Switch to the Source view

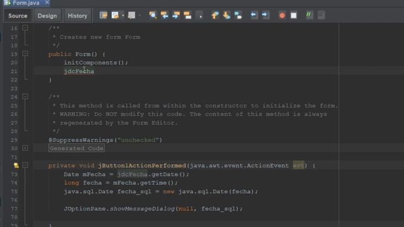(18, 16)
